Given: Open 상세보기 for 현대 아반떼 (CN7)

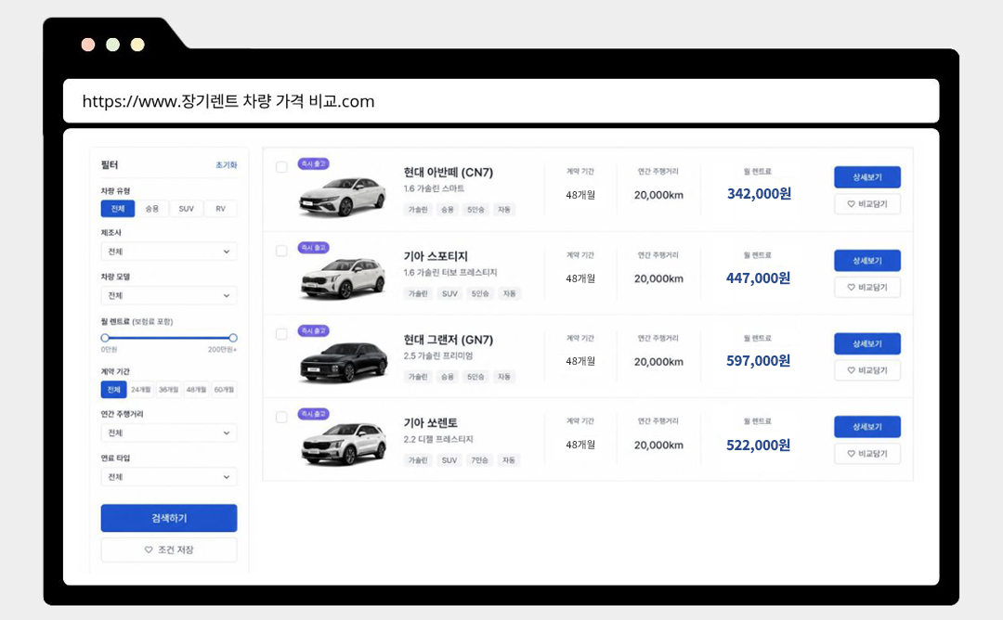Looking at the screenshot, I should click(x=866, y=177).
